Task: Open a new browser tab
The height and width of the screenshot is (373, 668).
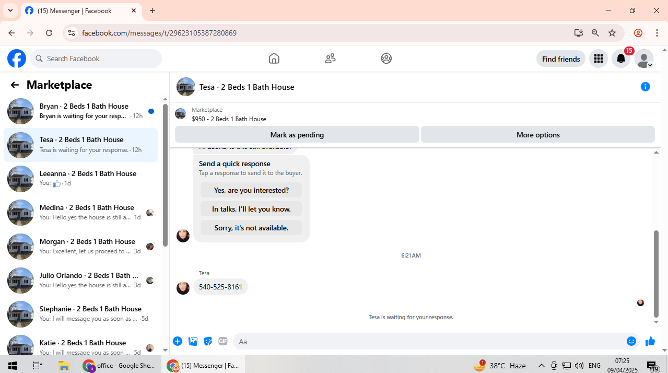Action: (x=153, y=10)
